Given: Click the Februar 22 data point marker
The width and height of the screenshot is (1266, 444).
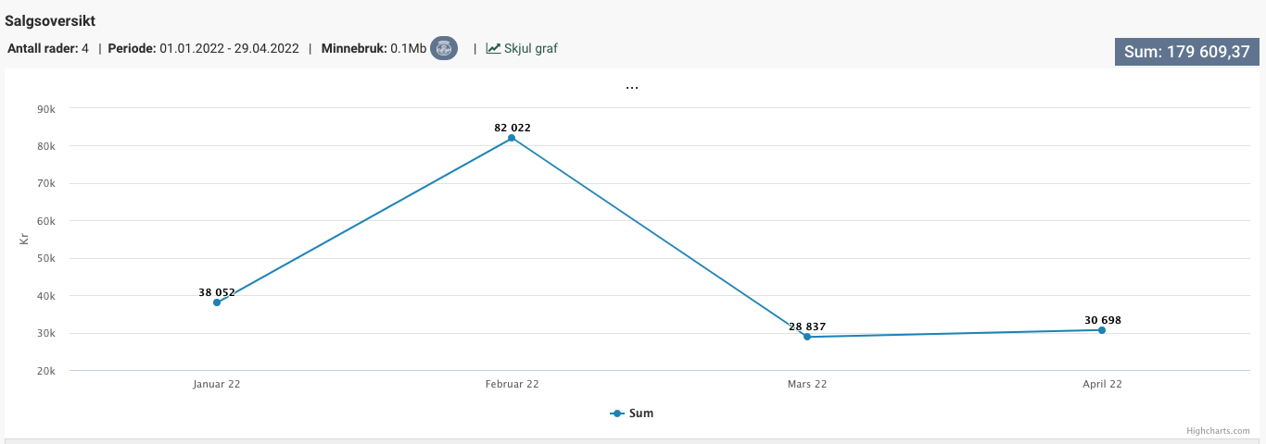Looking at the screenshot, I should (512, 138).
